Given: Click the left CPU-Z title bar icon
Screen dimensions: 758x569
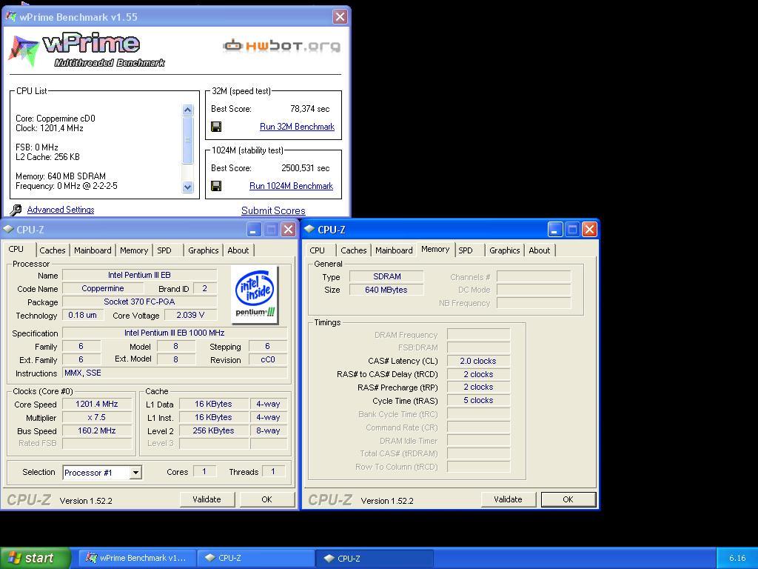Looking at the screenshot, I should [x=8, y=229].
